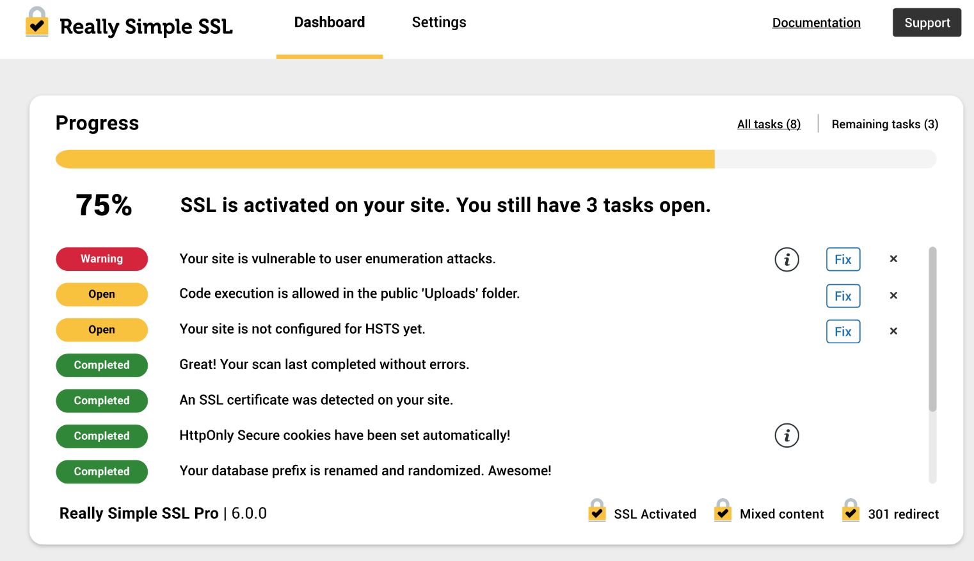Image resolution: width=974 pixels, height=561 pixels.
Task: Open the Settings tab
Action: coord(438,22)
